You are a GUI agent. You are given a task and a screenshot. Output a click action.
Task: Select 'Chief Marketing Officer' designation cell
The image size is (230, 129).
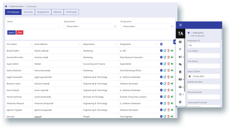(138, 70)
